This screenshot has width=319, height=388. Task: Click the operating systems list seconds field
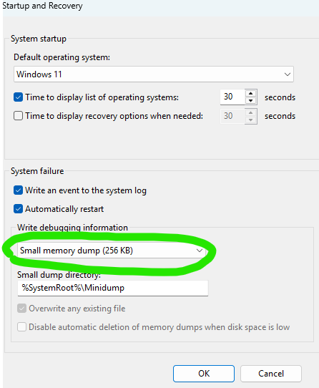pyautogui.click(x=232, y=97)
